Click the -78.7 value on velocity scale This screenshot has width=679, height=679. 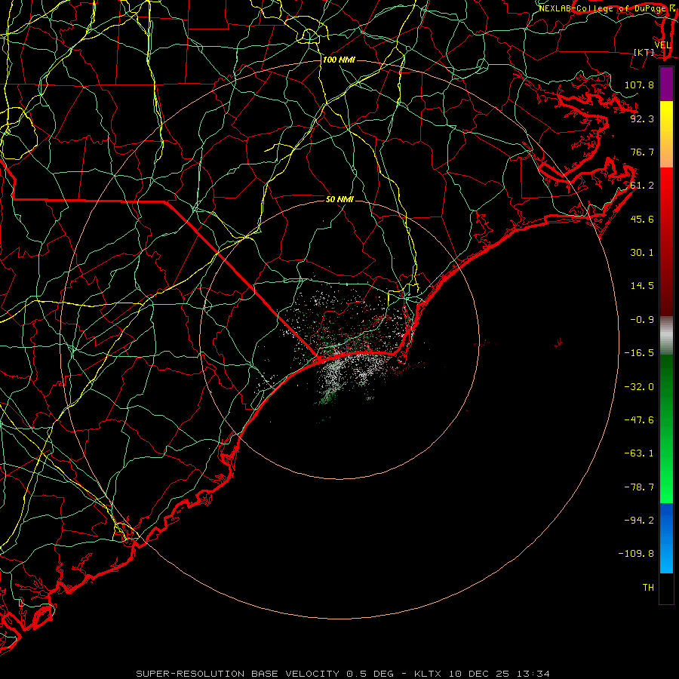[639, 487]
